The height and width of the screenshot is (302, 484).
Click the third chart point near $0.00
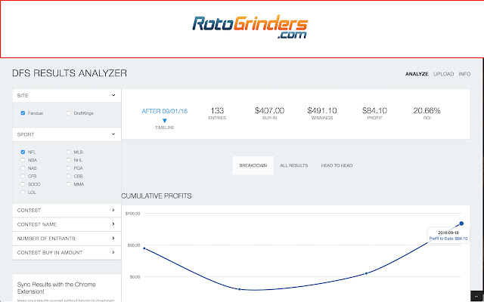pos(366,273)
